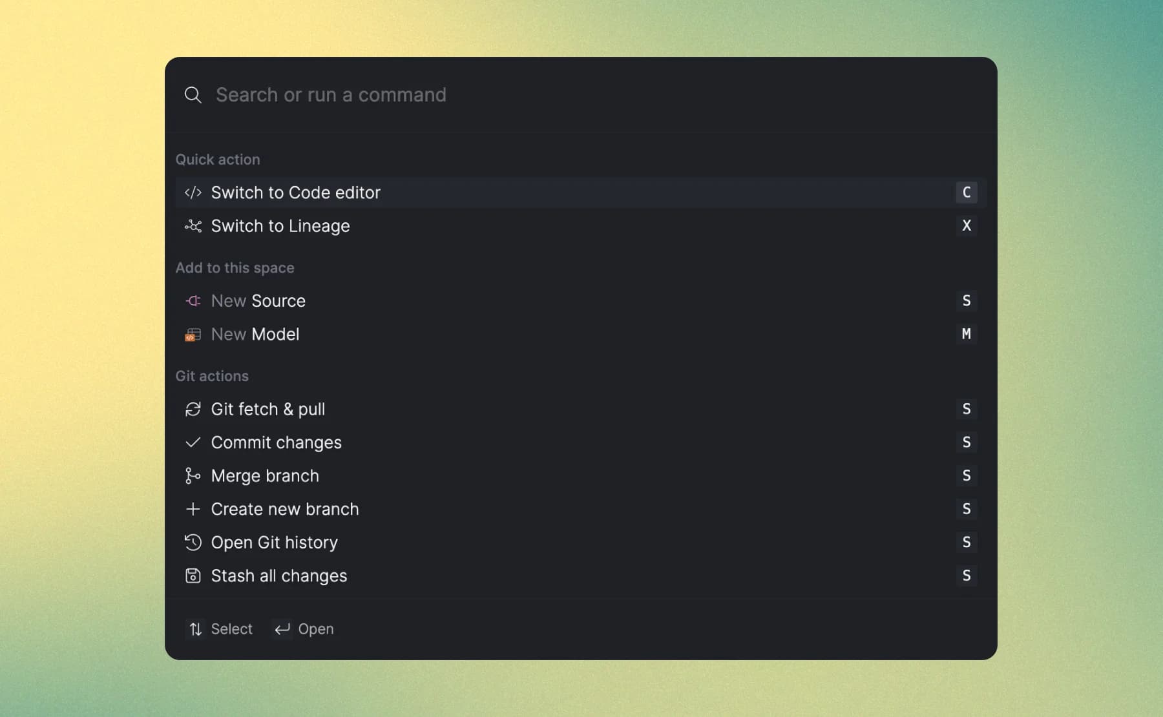Click the return arrow Open hint icon
Viewport: 1163px width, 717px height.
click(x=282, y=629)
